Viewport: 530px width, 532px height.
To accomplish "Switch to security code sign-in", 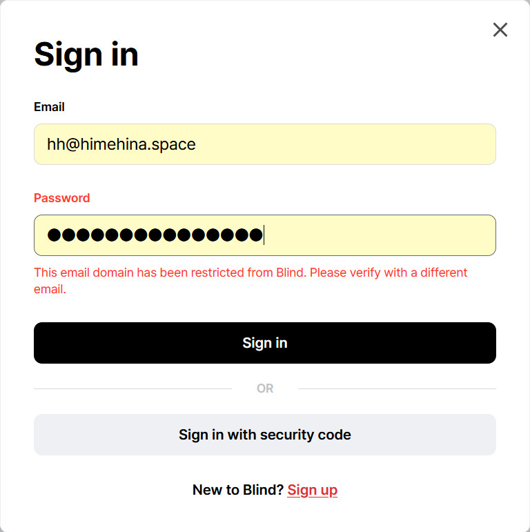I will pyautogui.click(x=264, y=435).
